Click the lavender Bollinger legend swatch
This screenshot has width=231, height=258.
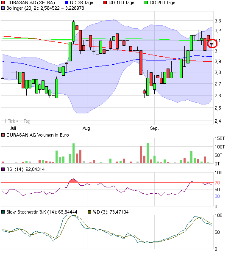pyautogui.click(x=3, y=8)
